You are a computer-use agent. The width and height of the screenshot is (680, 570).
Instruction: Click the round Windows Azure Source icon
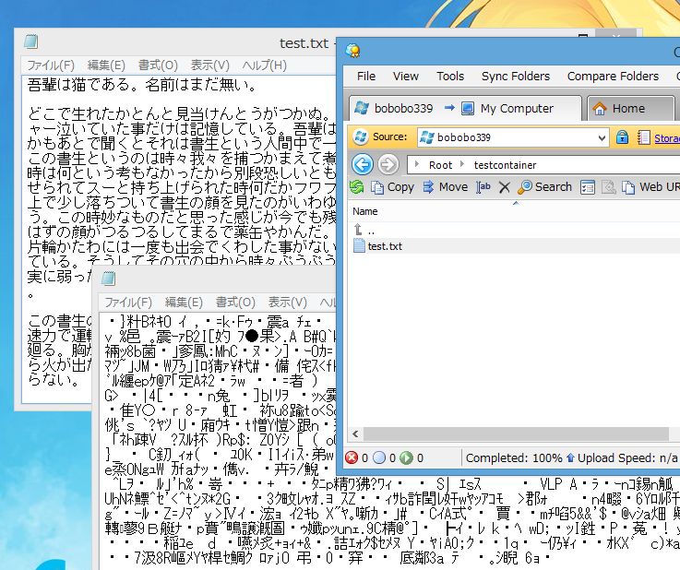[x=361, y=137]
